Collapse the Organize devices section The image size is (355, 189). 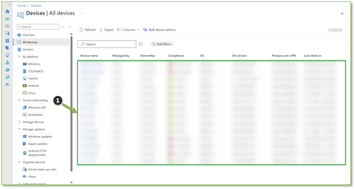tap(19, 162)
